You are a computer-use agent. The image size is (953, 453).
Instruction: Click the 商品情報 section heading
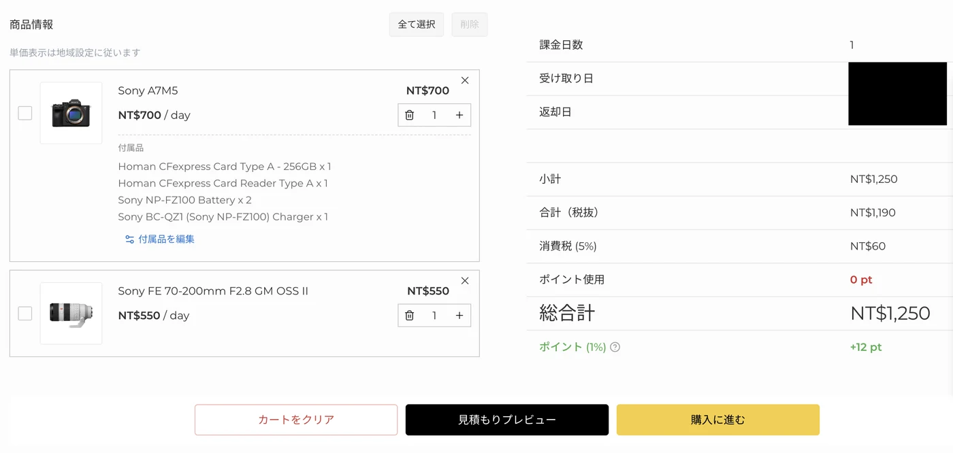click(31, 24)
